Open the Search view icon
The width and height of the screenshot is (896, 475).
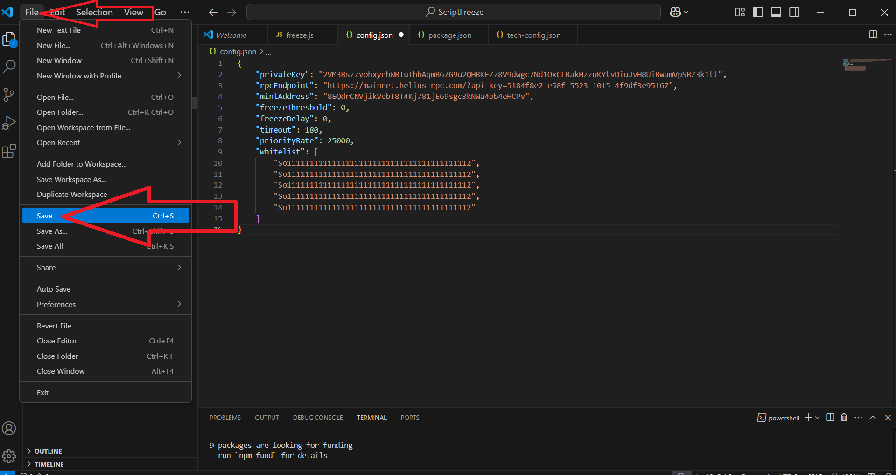9,67
